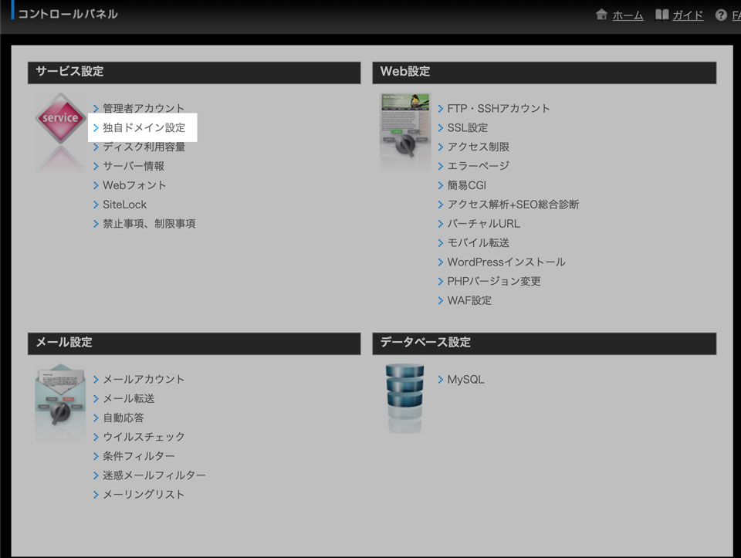Click the Web settings webpage thumbnail icon

pyautogui.click(x=405, y=127)
